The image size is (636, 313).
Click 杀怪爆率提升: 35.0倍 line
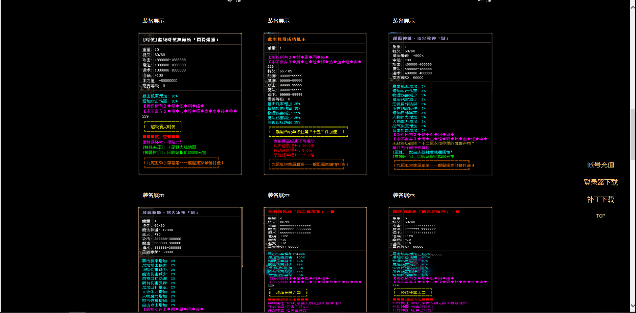(294, 155)
